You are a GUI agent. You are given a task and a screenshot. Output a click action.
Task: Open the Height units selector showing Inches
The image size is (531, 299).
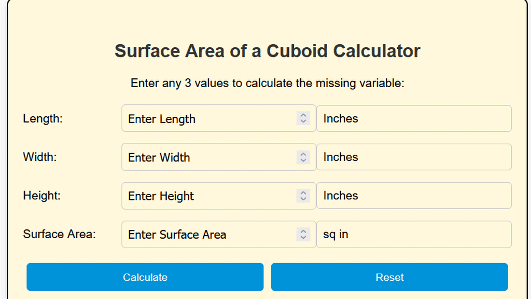(x=413, y=196)
